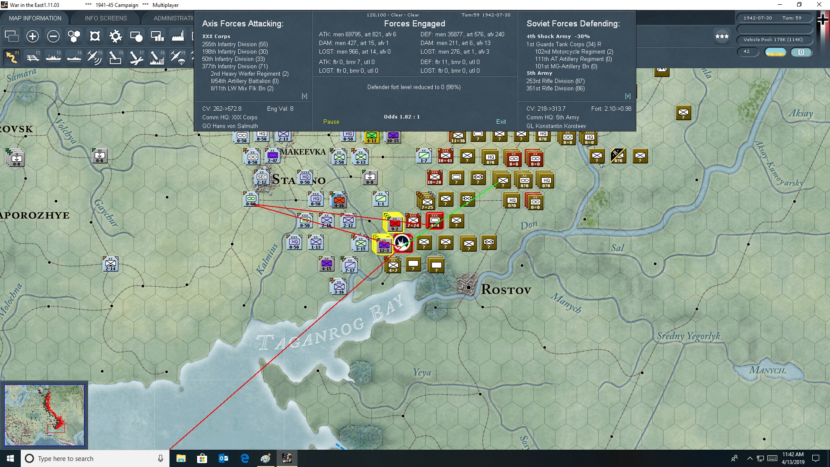Toggle the bar-chart unit values icon

tap(157, 36)
